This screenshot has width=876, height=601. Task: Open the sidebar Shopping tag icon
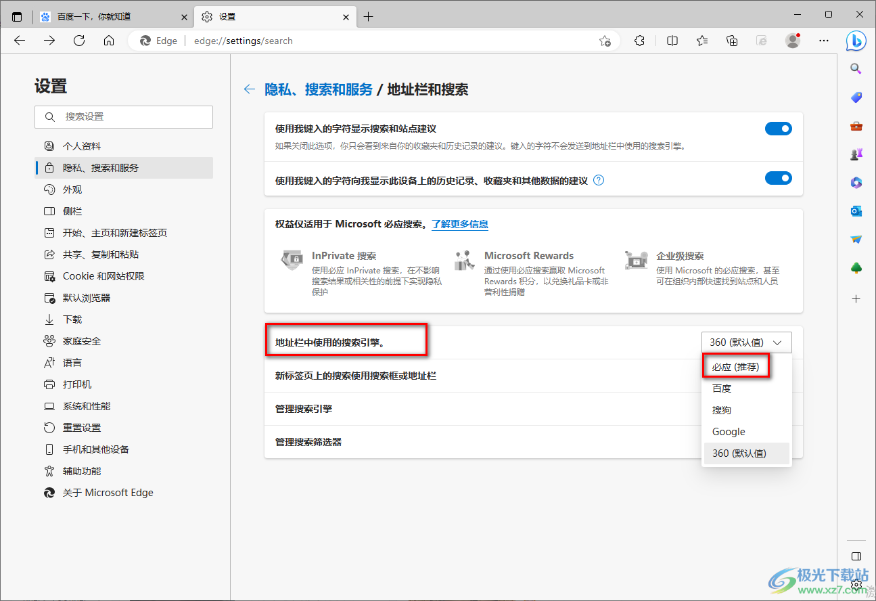pyautogui.click(x=856, y=97)
